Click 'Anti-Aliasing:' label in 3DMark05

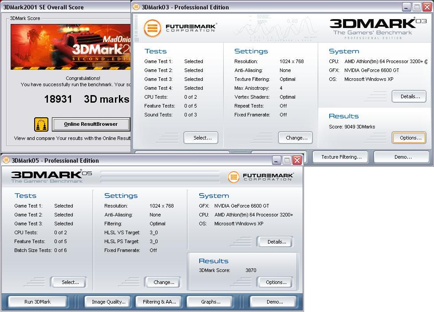click(118, 215)
